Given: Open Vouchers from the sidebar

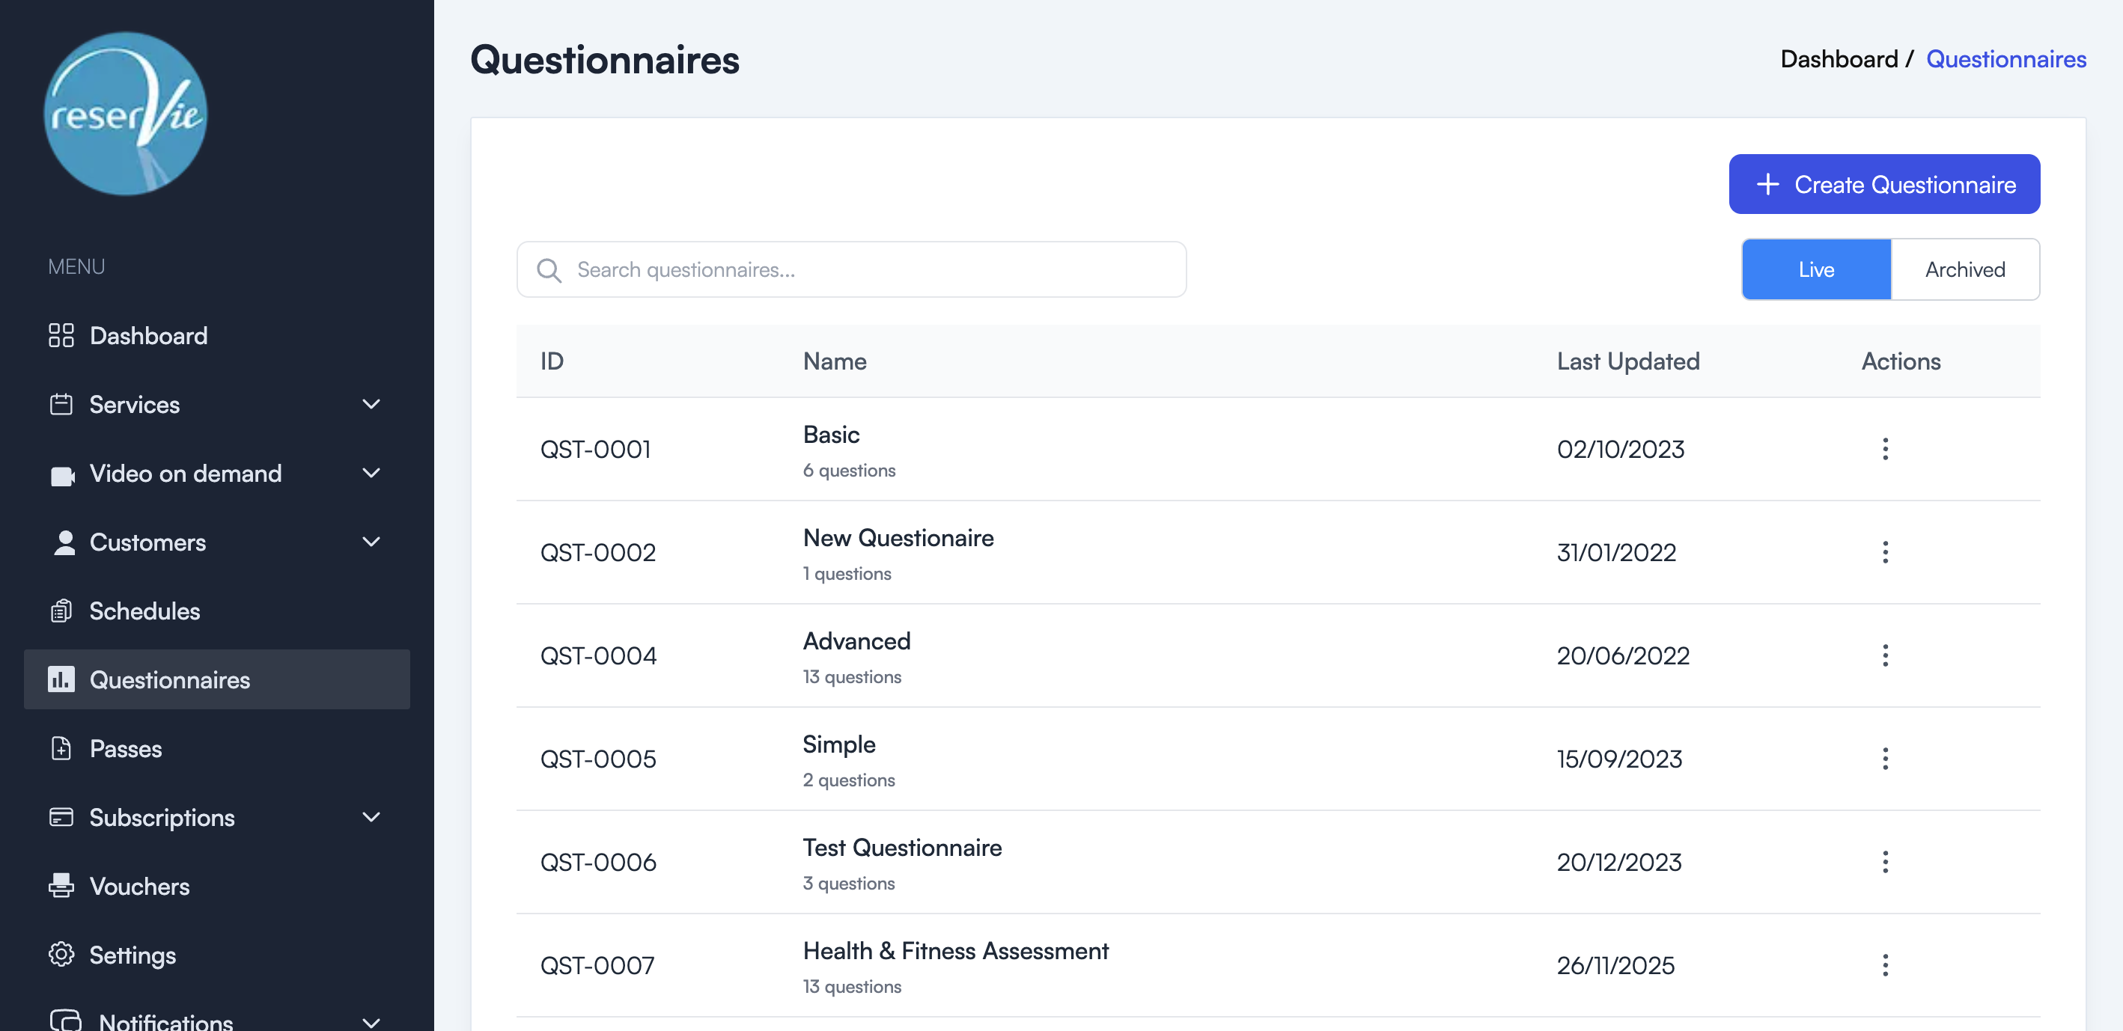Looking at the screenshot, I should pos(217,885).
